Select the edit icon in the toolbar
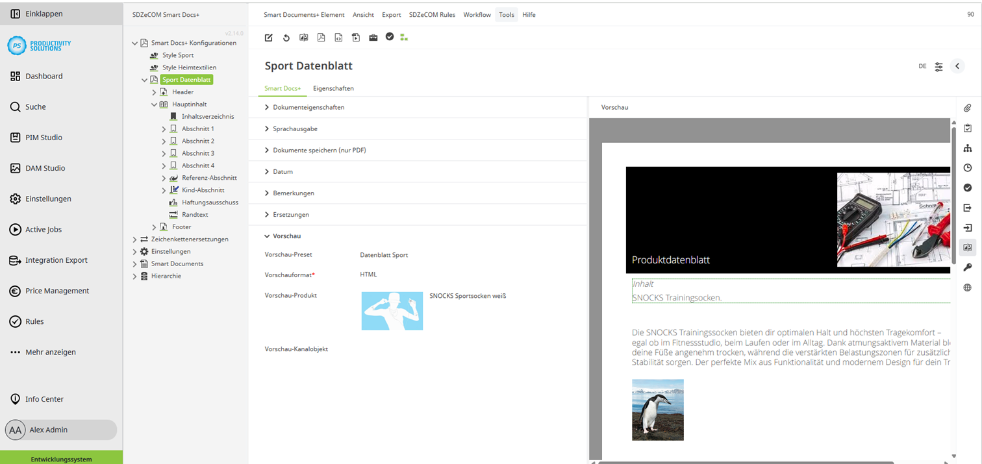982x464 pixels. tap(268, 38)
